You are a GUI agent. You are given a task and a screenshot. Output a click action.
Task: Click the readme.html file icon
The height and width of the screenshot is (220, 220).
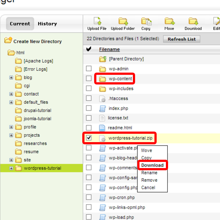102,128
